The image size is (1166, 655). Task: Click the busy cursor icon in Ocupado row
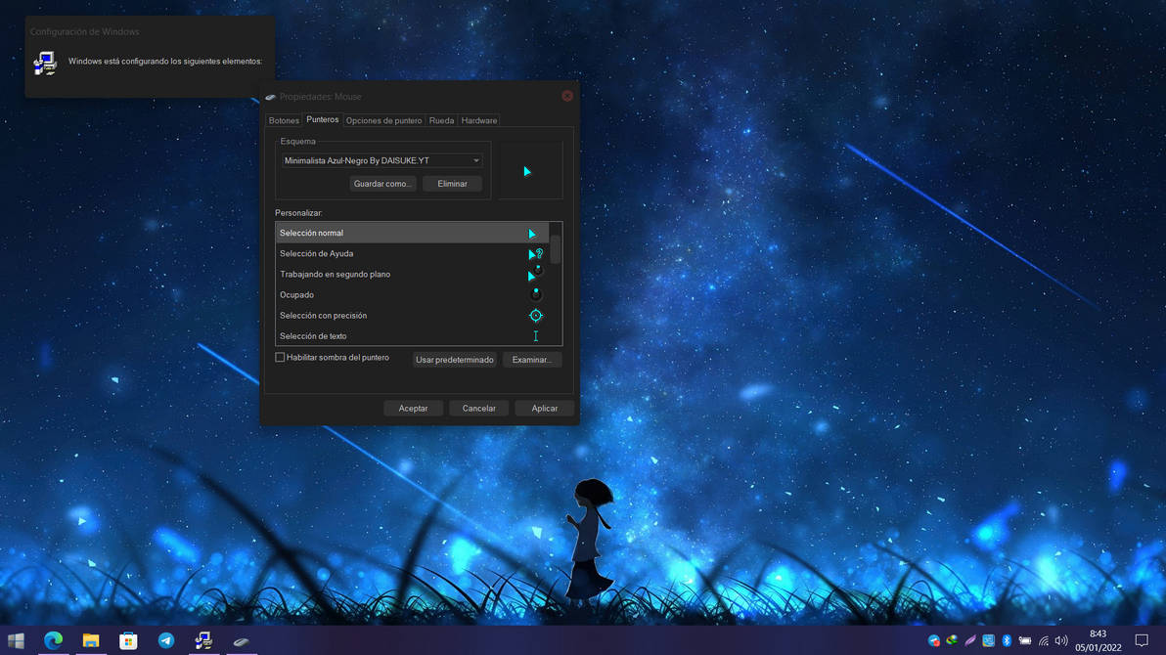click(535, 294)
